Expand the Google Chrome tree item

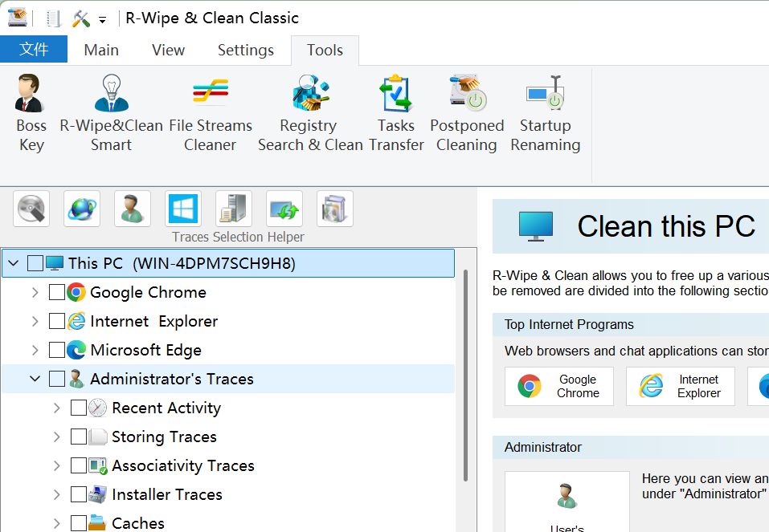click(34, 292)
